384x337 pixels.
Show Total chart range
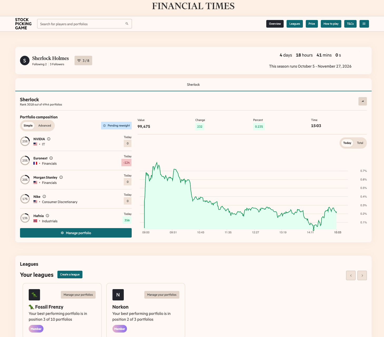pos(360,143)
